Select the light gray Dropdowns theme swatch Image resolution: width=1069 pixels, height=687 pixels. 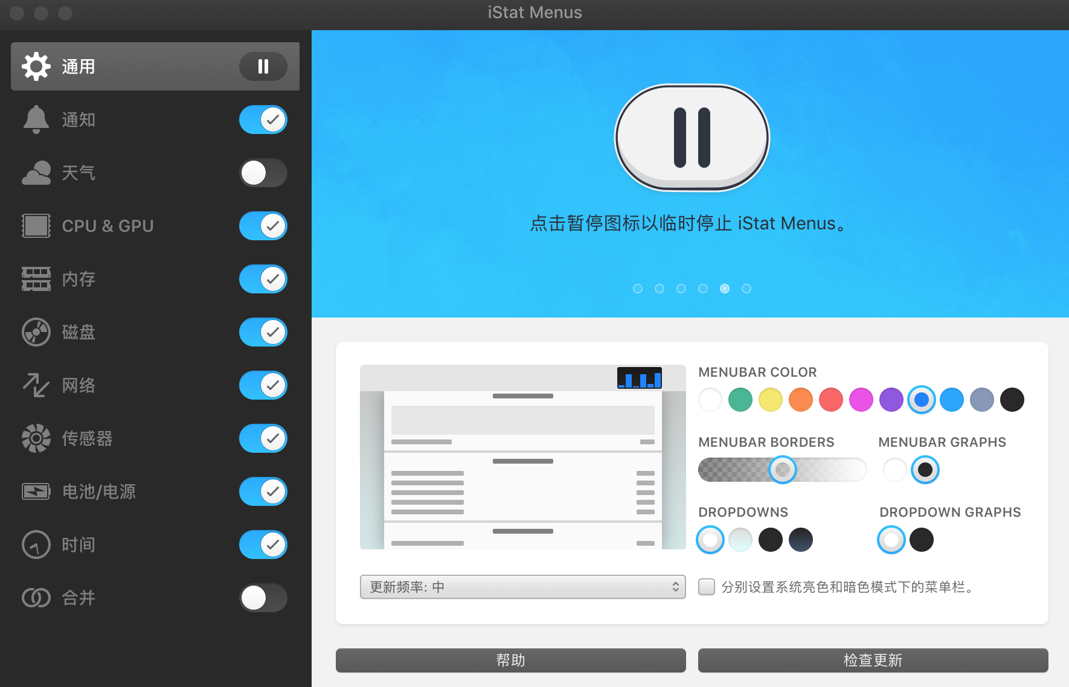[x=740, y=540]
